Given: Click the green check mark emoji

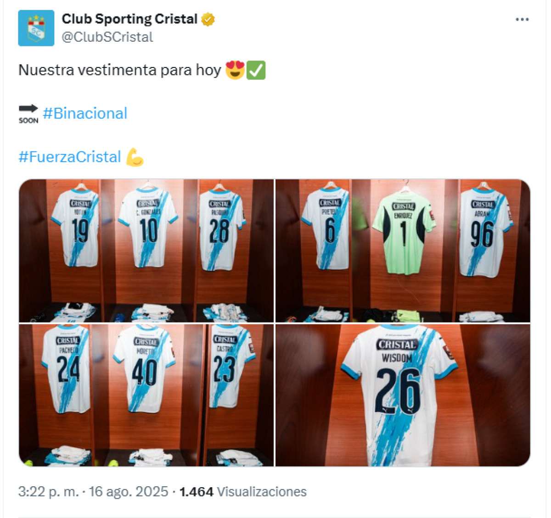Looking at the screenshot, I should (256, 70).
